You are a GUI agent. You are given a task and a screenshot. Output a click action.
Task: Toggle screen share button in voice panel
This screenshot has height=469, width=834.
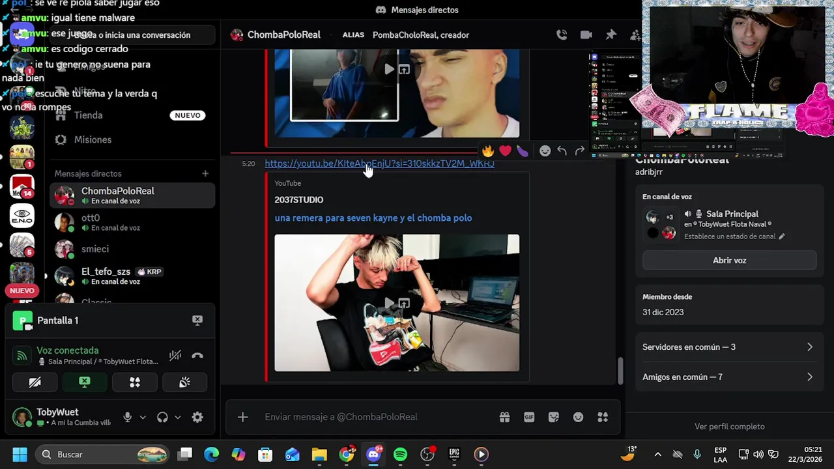(x=85, y=382)
